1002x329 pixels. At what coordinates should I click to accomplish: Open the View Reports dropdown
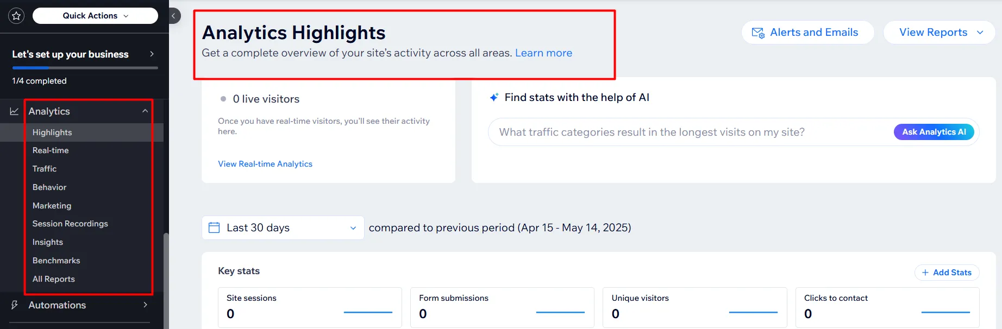click(x=939, y=33)
